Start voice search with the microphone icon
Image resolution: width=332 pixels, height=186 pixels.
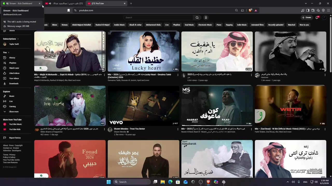coord(206,18)
